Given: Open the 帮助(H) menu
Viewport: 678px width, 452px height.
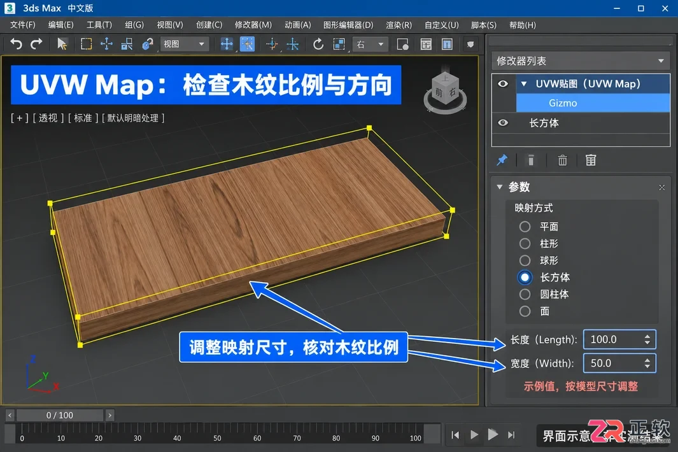Looking at the screenshot, I should pos(522,25).
